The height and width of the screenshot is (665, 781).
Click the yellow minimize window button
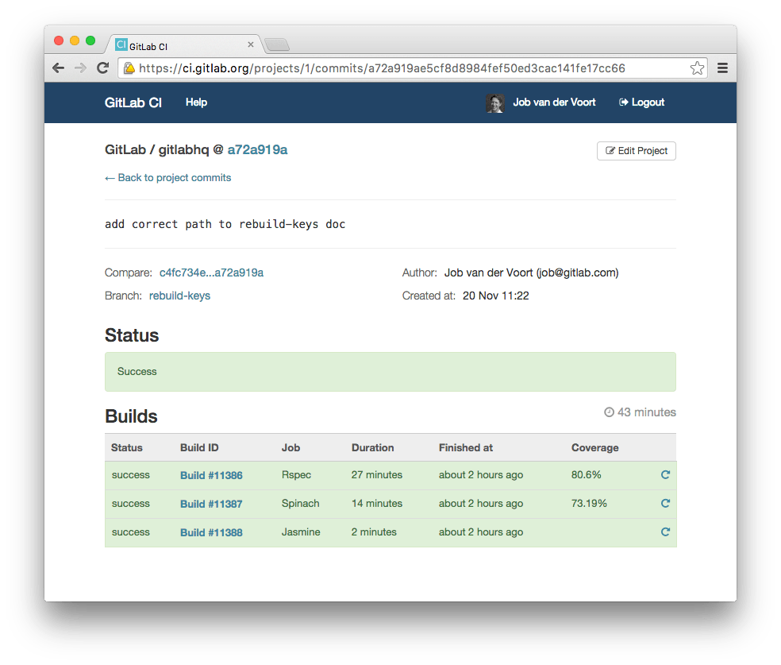pyautogui.click(x=75, y=41)
